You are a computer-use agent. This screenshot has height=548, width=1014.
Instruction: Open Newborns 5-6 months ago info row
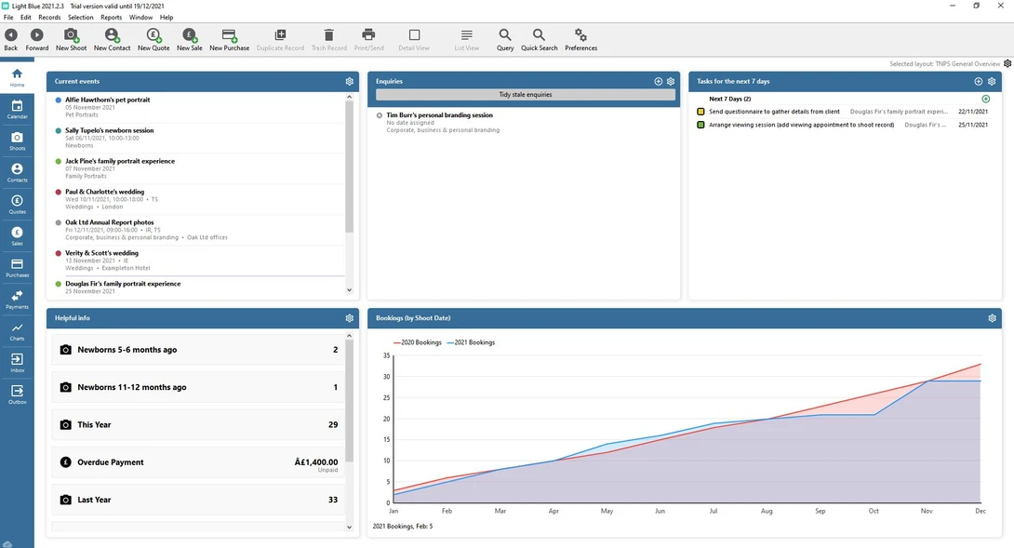click(197, 350)
